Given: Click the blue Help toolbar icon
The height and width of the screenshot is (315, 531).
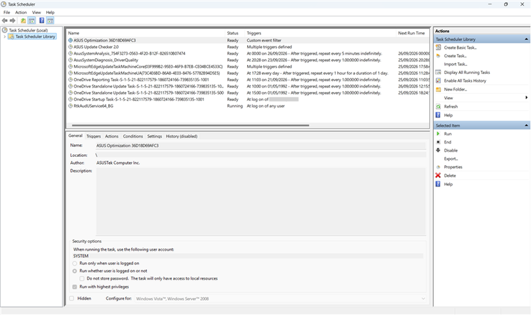Looking at the screenshot, I should pyautogui.click(x=42, y=21).
